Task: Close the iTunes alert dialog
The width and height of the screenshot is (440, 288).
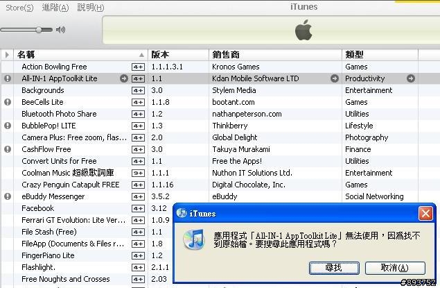Action: (x=425, y=214)
